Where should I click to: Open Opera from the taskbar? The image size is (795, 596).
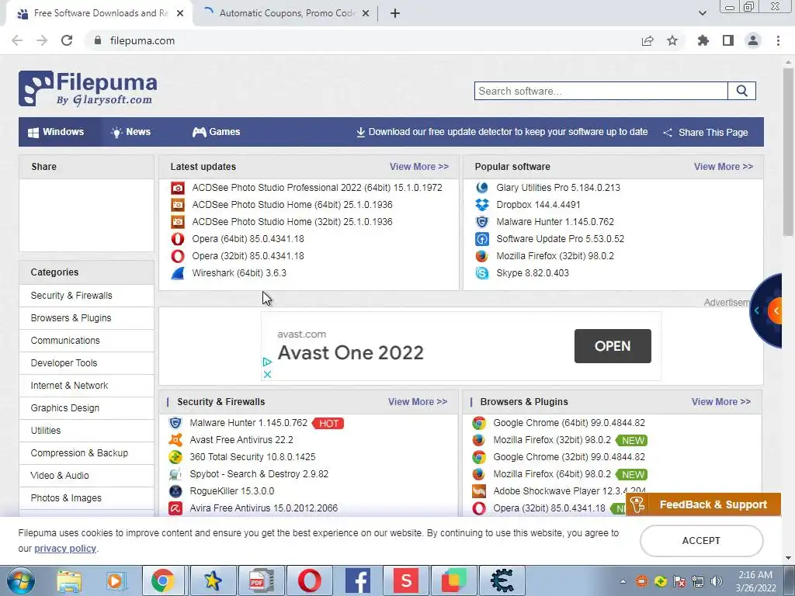[x=310, y=580]
